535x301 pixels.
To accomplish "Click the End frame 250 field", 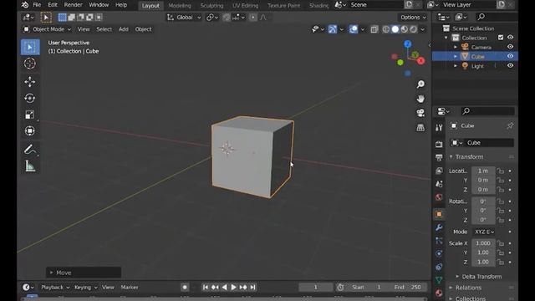I will coord(408,288).
